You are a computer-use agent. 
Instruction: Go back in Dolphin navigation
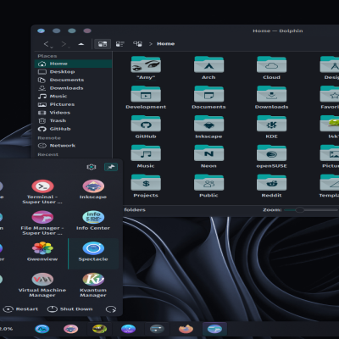coord(47,44)
